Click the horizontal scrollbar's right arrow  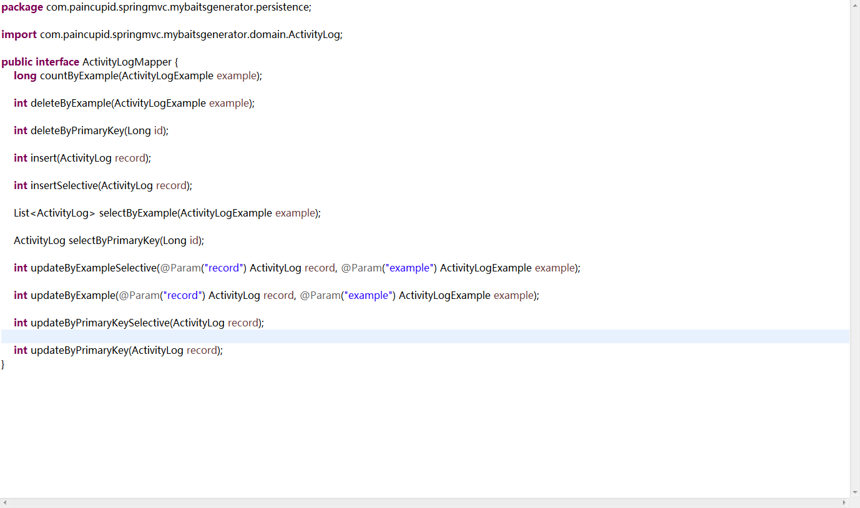(x=845, y=503)
